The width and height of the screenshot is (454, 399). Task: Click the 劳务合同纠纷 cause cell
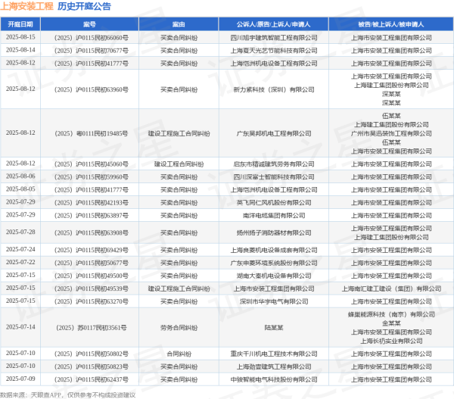pos(179,328)
